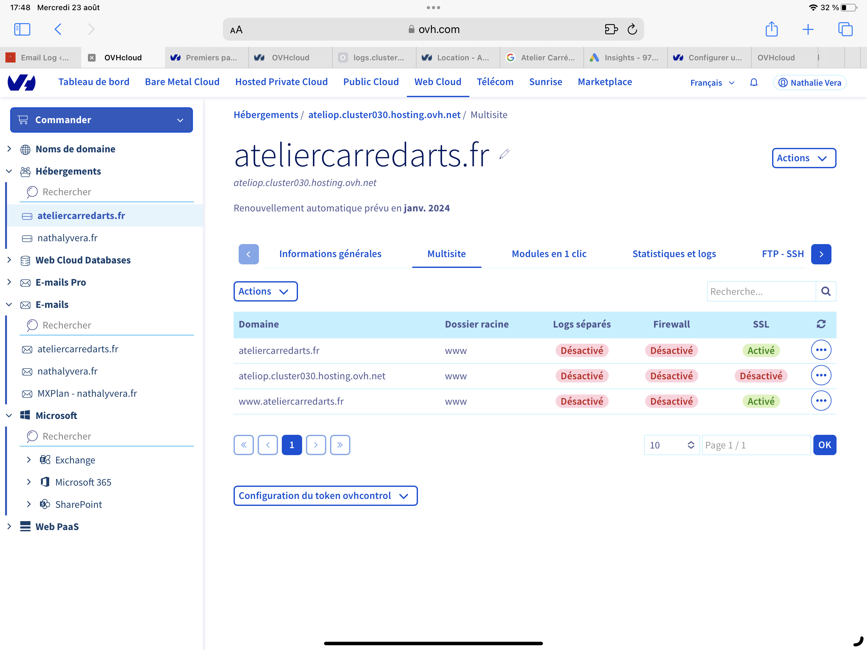Screen dimensions: 867x650
Task: Click the OVHcloud logo
Action: click(22, 82)
